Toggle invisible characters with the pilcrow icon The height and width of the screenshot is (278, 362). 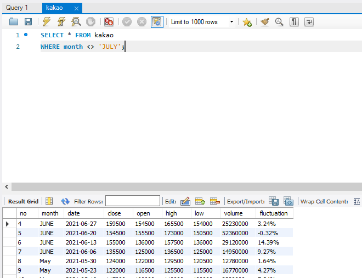tap(294, 22)
